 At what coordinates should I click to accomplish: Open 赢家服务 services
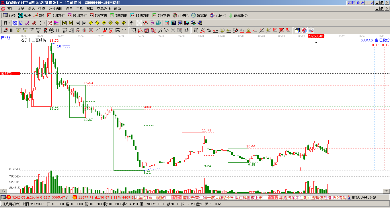(x=238, y=15)
